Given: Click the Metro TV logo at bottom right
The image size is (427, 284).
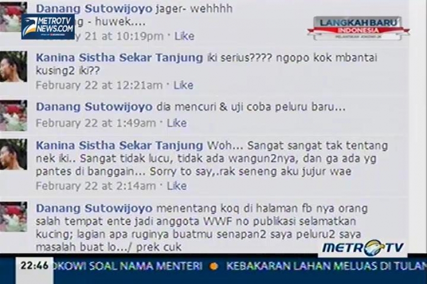Looking at the screenshot, I should [x=363, y=248].
